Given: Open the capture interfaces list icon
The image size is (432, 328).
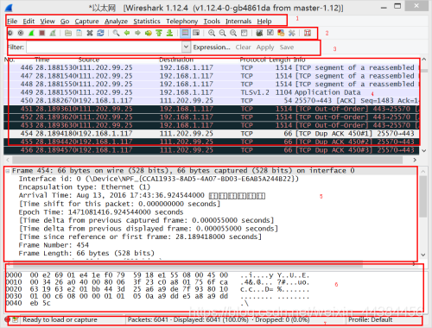Looking at the screenshot, I should coord(10,33).
